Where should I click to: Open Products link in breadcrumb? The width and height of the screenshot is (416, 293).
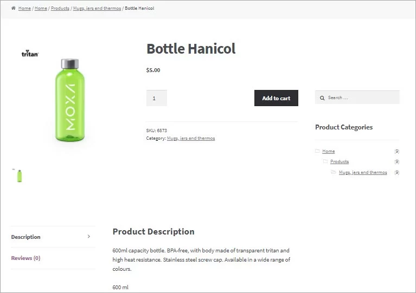pos(60,9)
